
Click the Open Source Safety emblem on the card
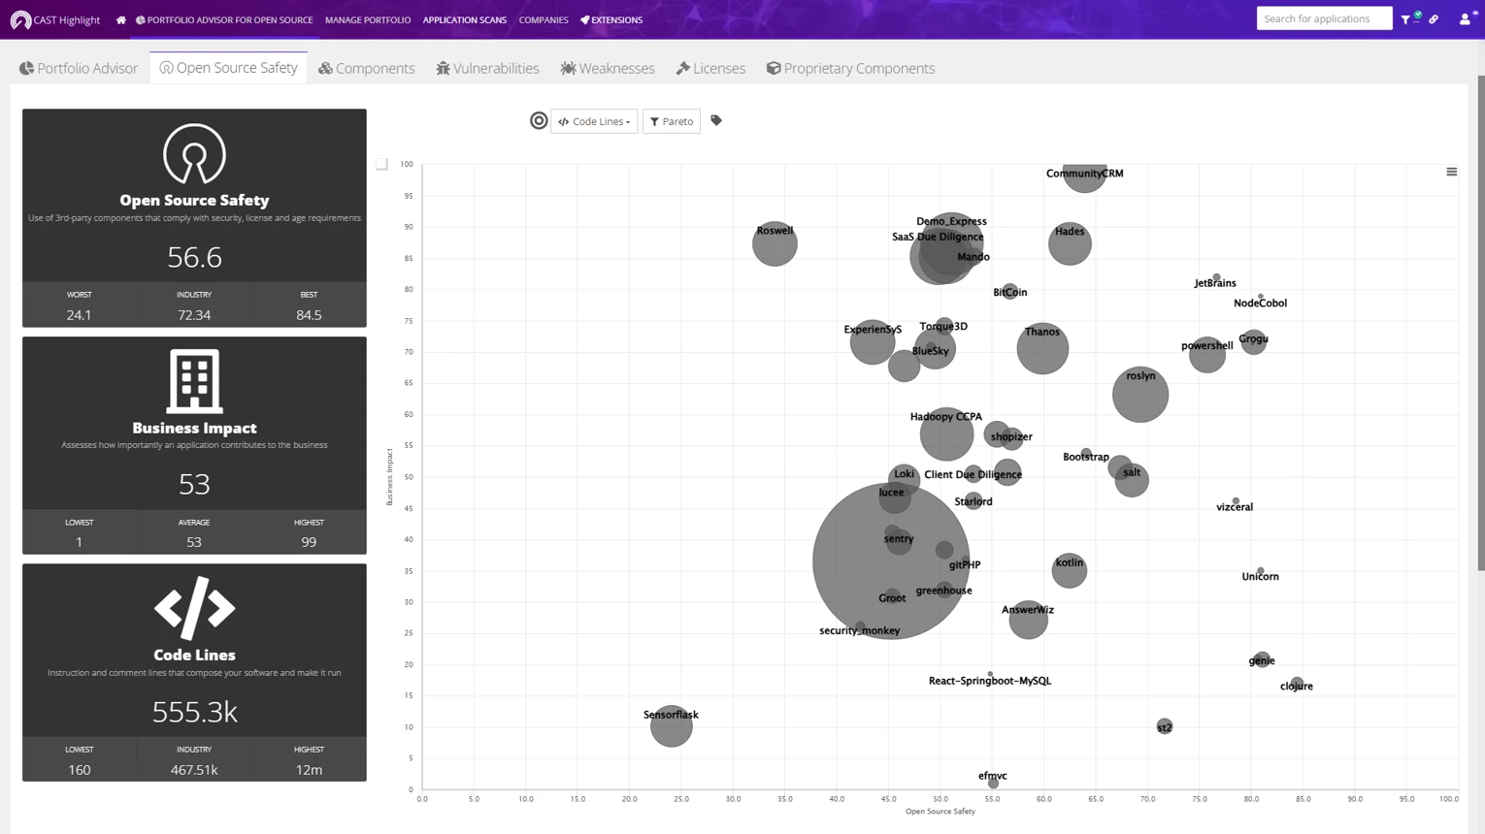[194, 153]
